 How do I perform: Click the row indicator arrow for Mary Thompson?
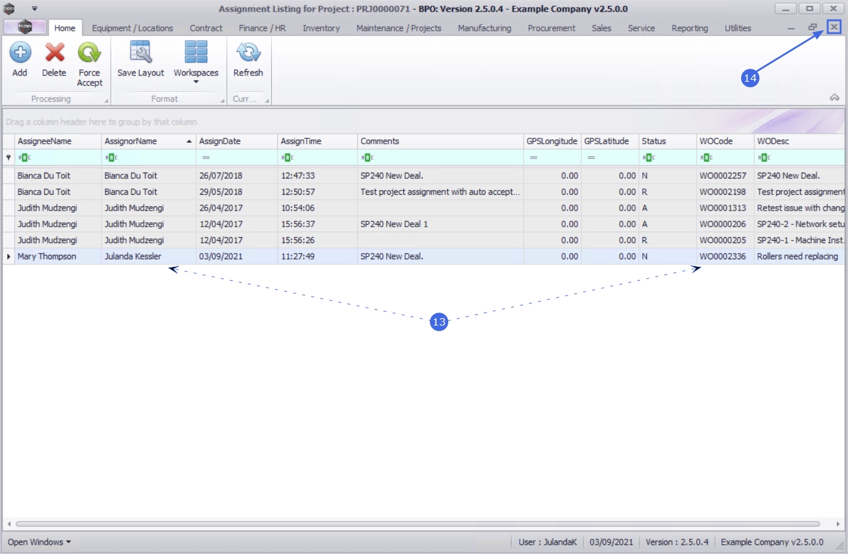point(9,257)
